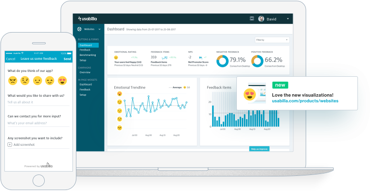This screenshot has height=191, width=373.
Task: Click the NPS sparkline beside -2
Action: [x=200, y=57]
